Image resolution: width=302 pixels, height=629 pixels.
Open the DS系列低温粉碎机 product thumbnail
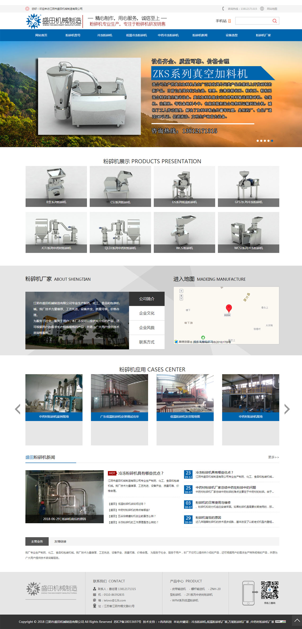184,186
